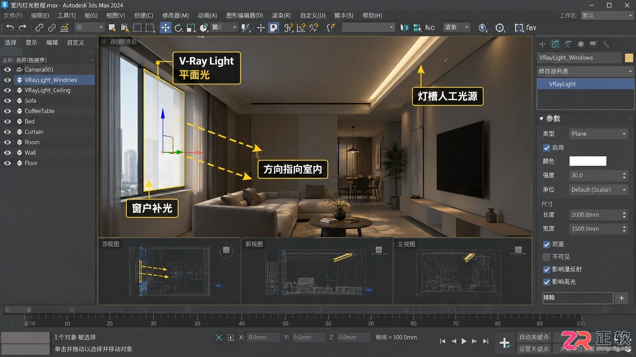This screenshot has width=636, height=357.
Task: Enable the 不可见 checkbox
Action: coord(546,257)
